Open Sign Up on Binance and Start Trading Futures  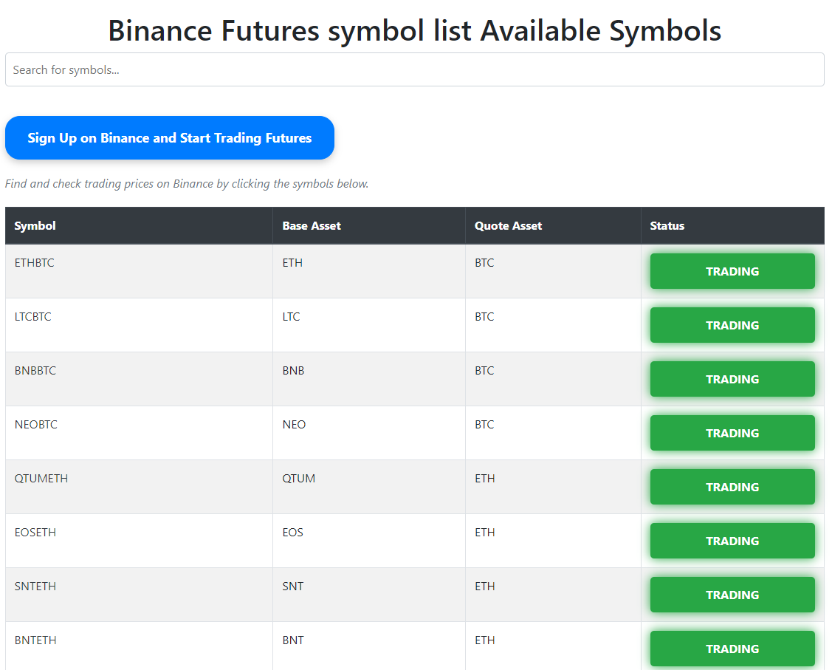170,138
